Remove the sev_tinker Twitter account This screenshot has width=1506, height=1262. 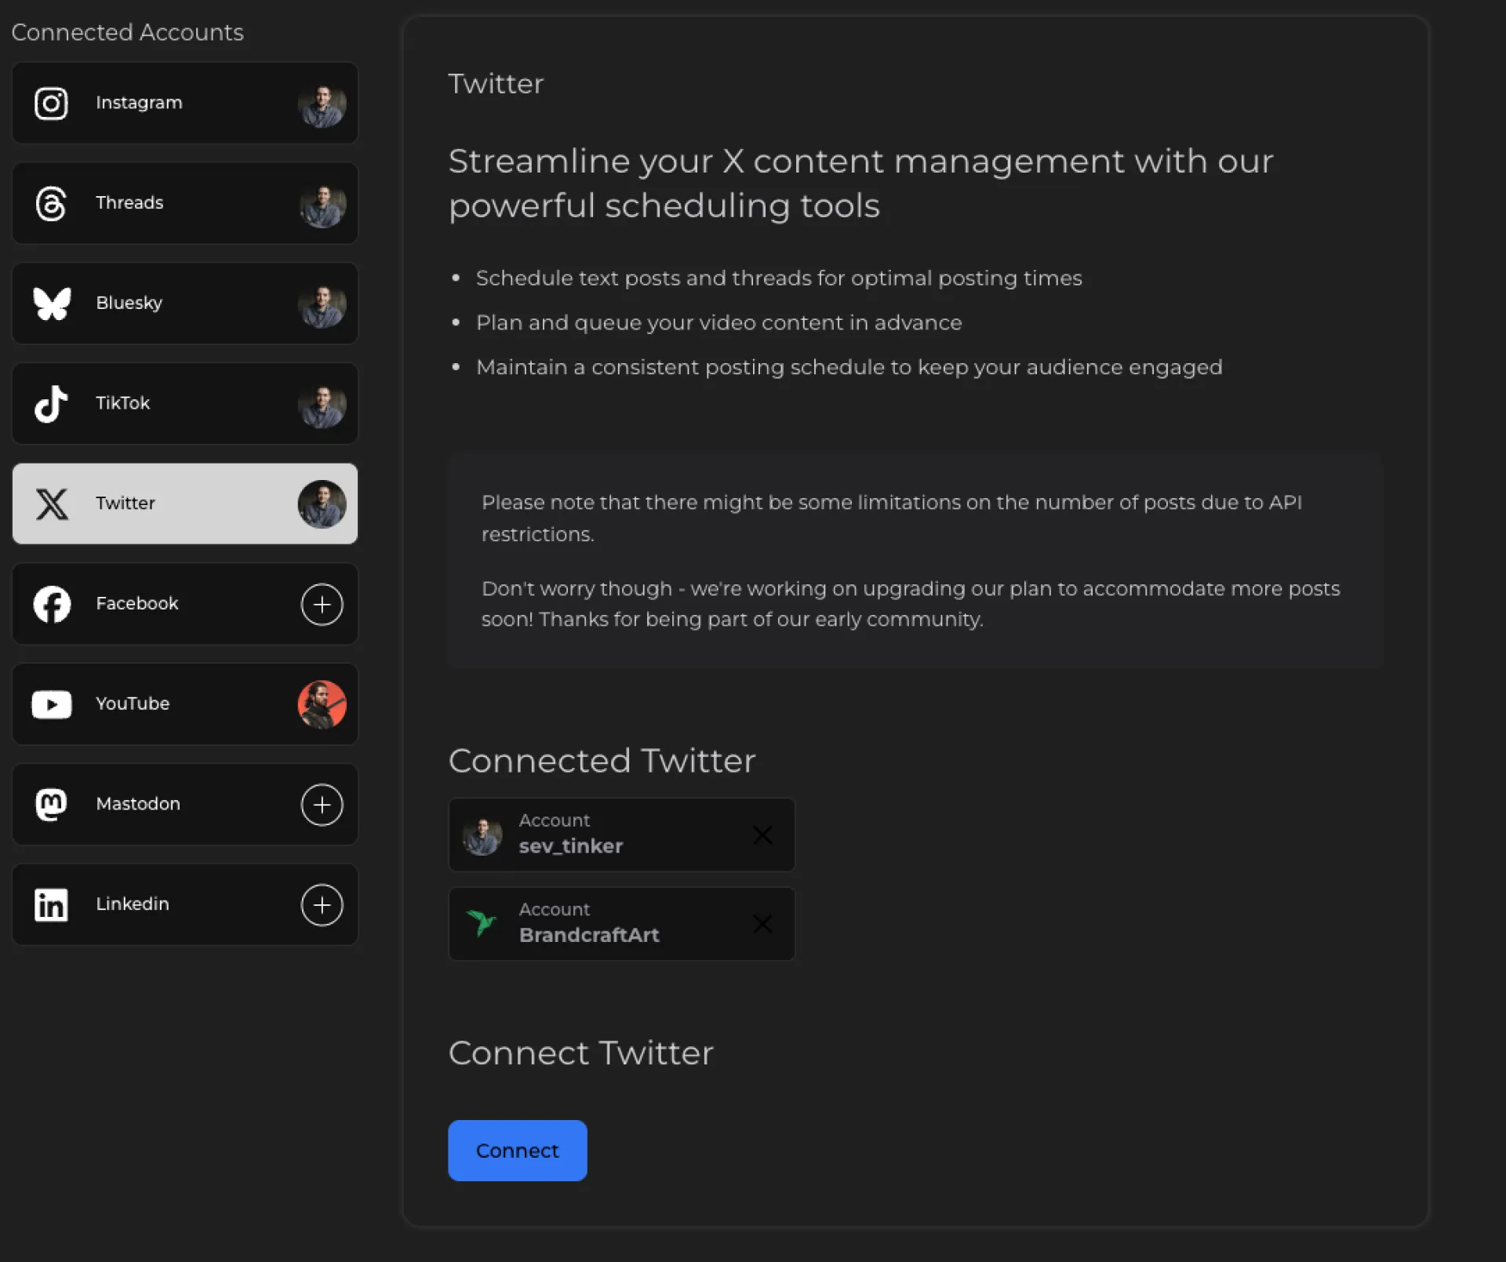click(x=762, y=835)
